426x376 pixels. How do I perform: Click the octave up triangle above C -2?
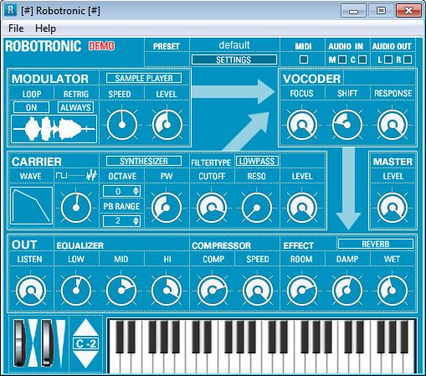coord(85,328)
